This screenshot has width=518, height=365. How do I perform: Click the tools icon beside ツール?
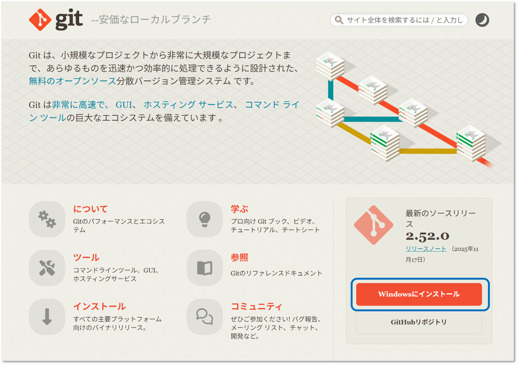coord(47,268)
